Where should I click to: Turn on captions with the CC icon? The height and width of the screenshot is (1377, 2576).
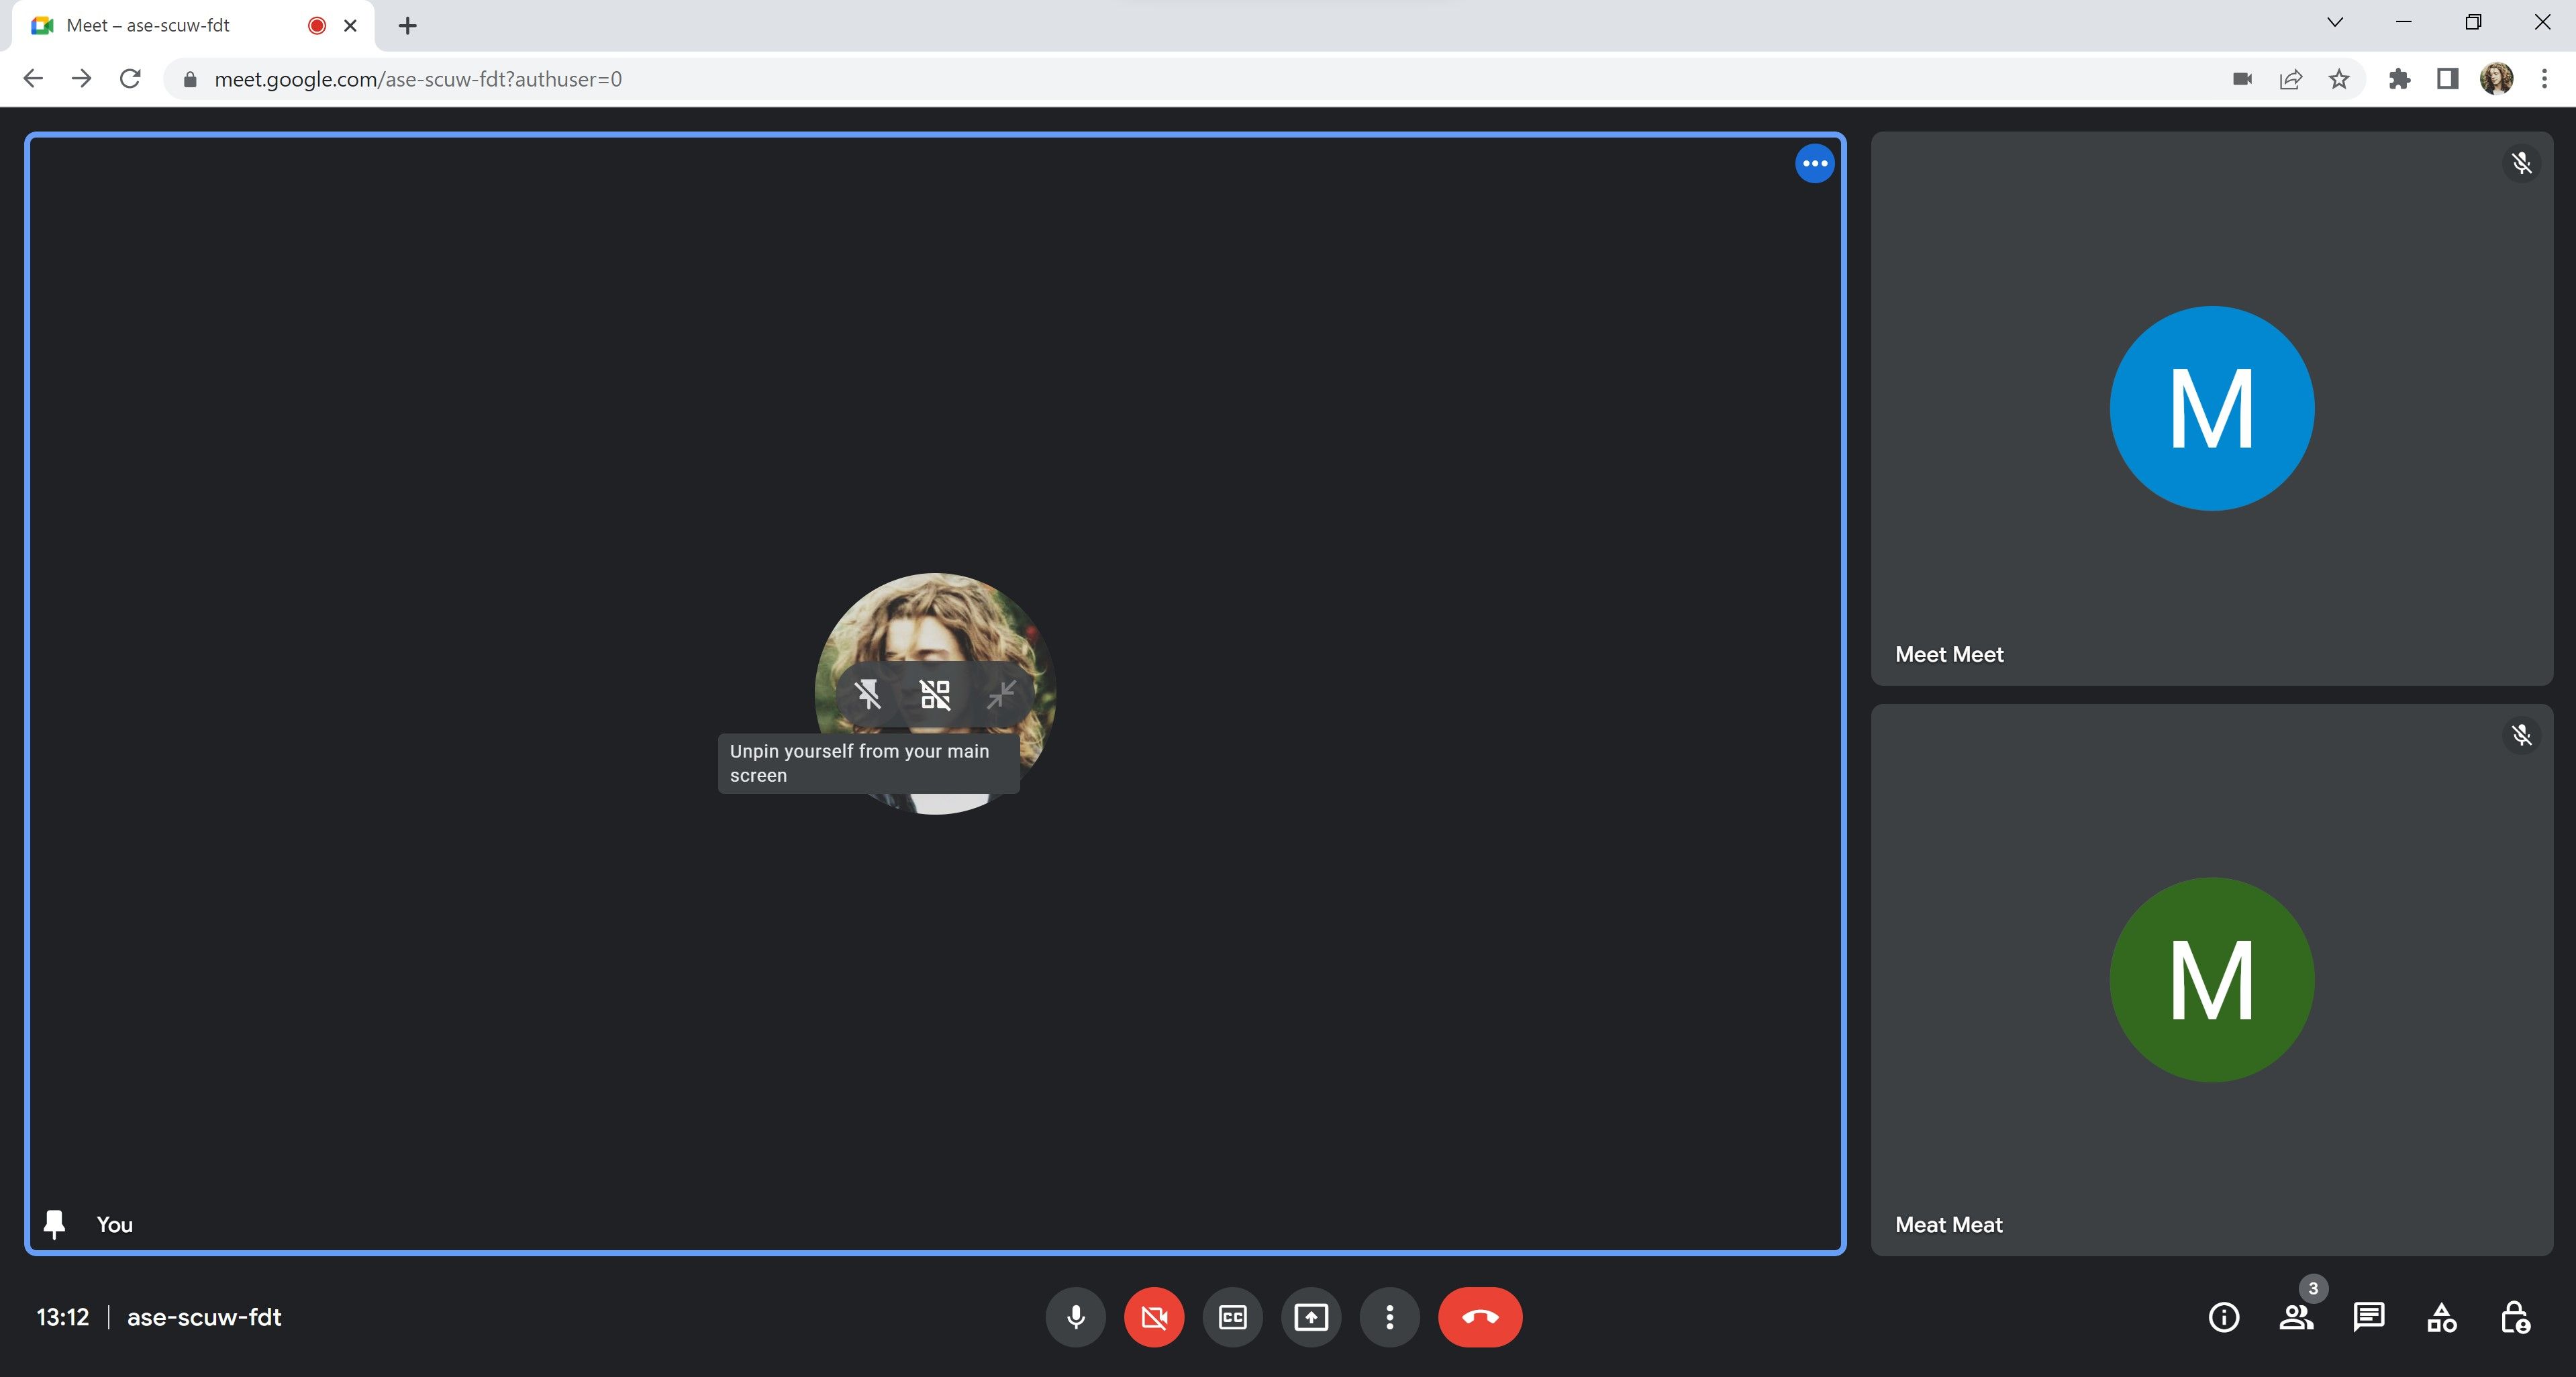(x=1231, y=1317)
